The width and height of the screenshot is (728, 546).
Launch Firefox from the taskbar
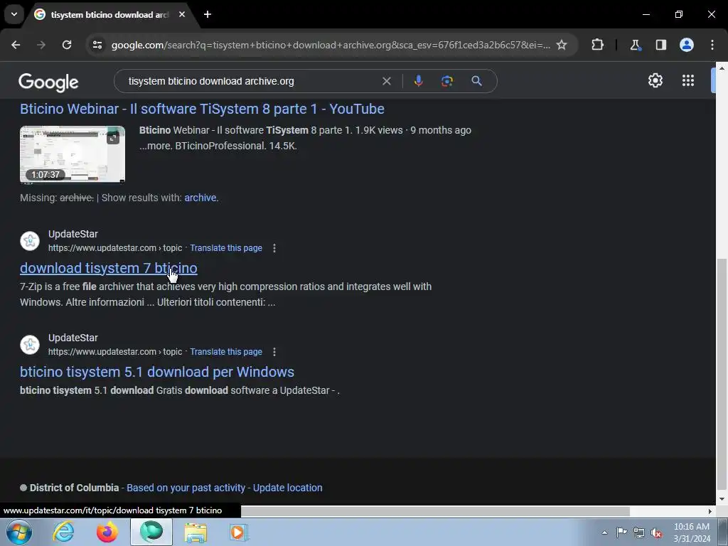[x=107, y=532]
